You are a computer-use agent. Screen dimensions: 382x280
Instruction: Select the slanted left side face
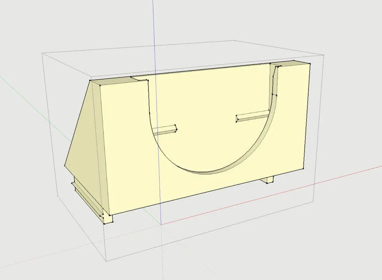pyautogui.click(x=84, y=146)
